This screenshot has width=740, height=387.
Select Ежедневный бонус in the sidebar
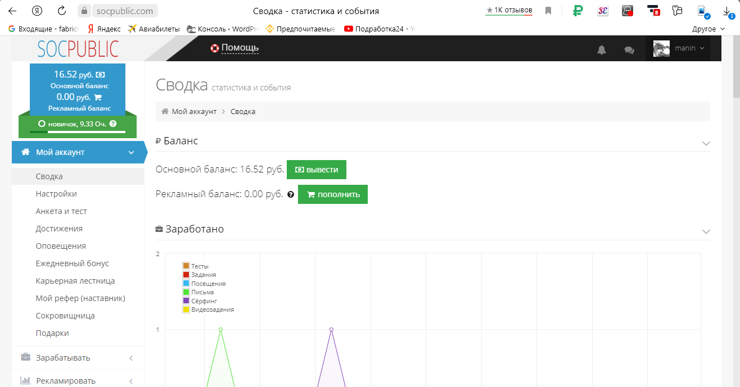click(x=73, y=263)
